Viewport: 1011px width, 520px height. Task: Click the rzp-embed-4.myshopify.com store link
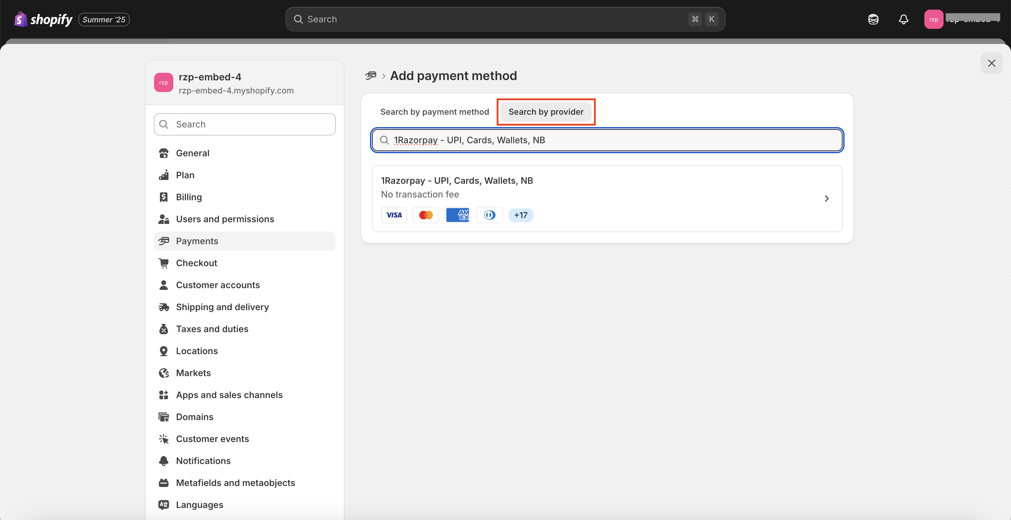click(236, 91)
